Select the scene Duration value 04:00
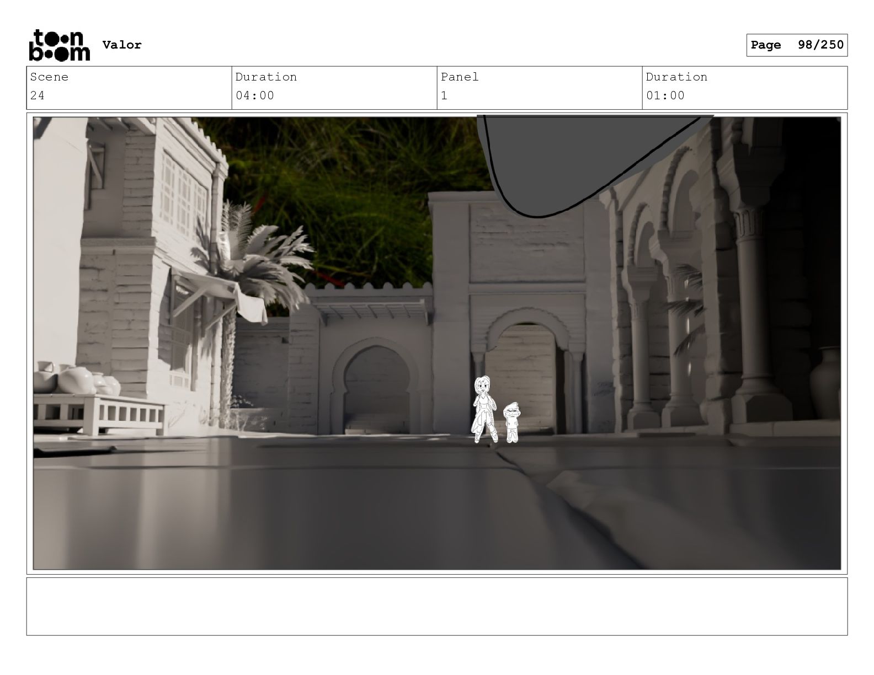 [254, 95]
